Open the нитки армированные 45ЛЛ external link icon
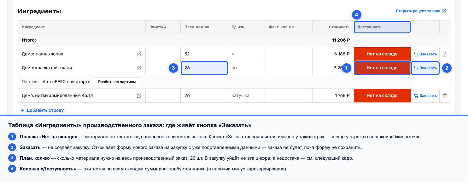The width and height of the screenshot is (468, 183). [x=139, y=96]
